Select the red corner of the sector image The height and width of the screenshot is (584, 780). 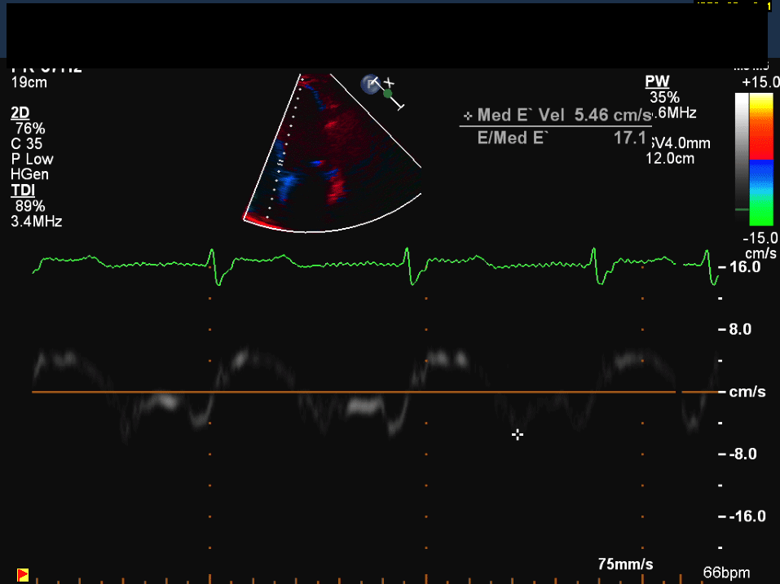(254, 218)
